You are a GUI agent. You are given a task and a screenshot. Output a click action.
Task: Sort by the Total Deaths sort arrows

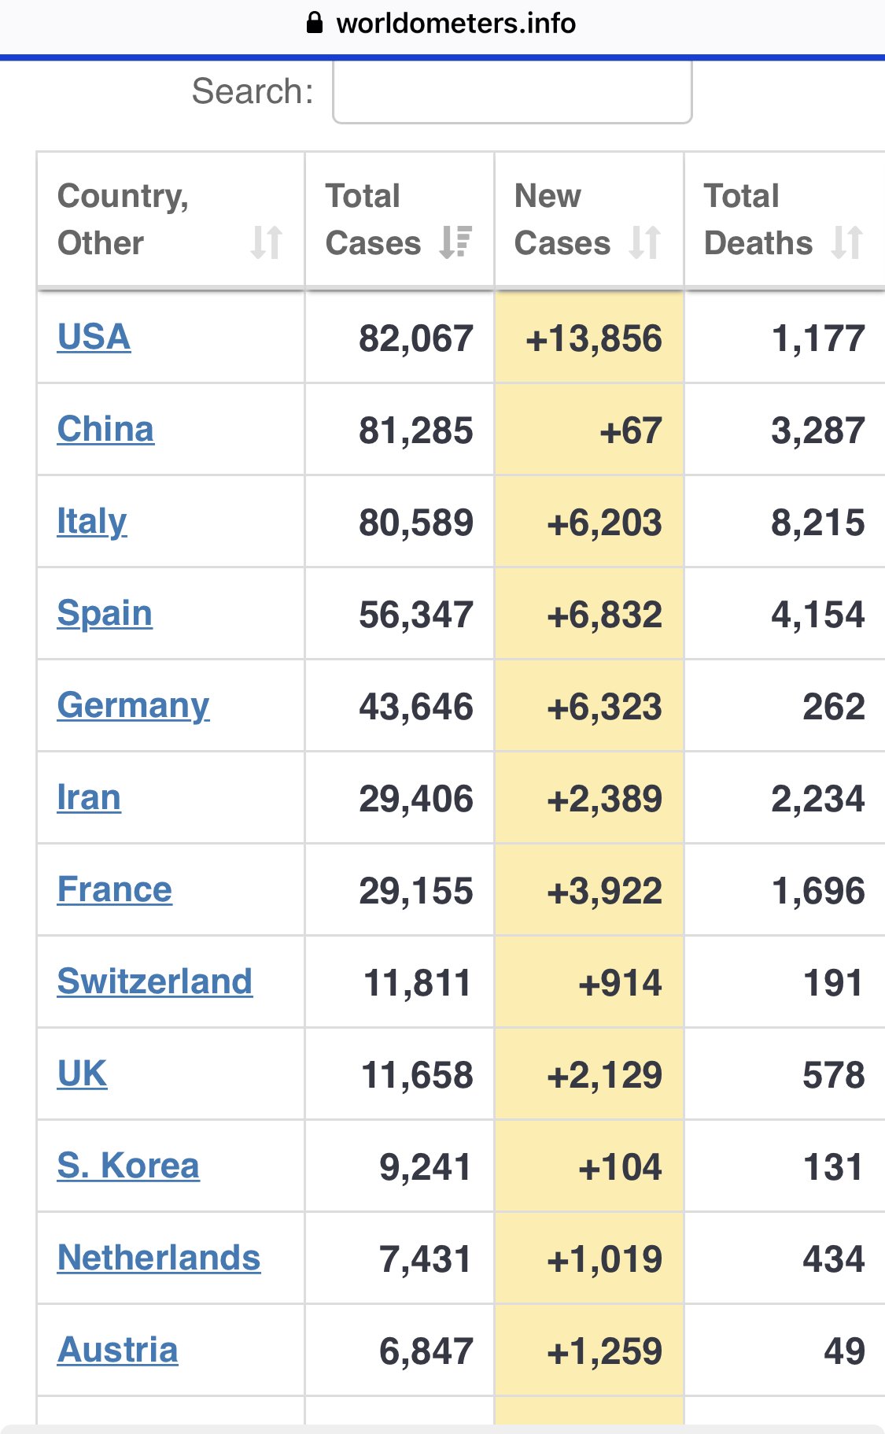[x=848, y=242]
